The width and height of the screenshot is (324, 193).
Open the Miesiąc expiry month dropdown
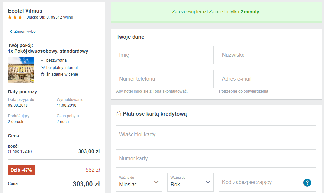pos(139,182)
